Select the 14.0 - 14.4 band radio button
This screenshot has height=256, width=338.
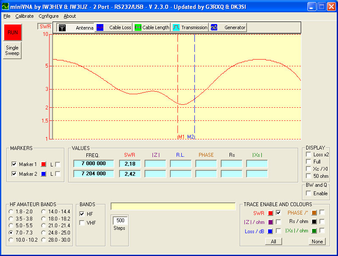[x=44, y=211]
